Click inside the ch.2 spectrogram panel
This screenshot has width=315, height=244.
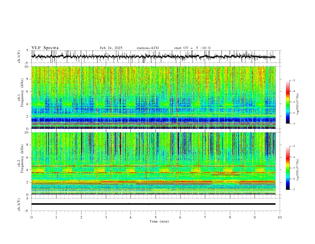(x=153, y=163)
